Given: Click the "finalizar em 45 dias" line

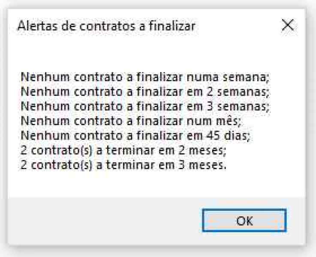Looking at the screenshot, I should 135,136.
